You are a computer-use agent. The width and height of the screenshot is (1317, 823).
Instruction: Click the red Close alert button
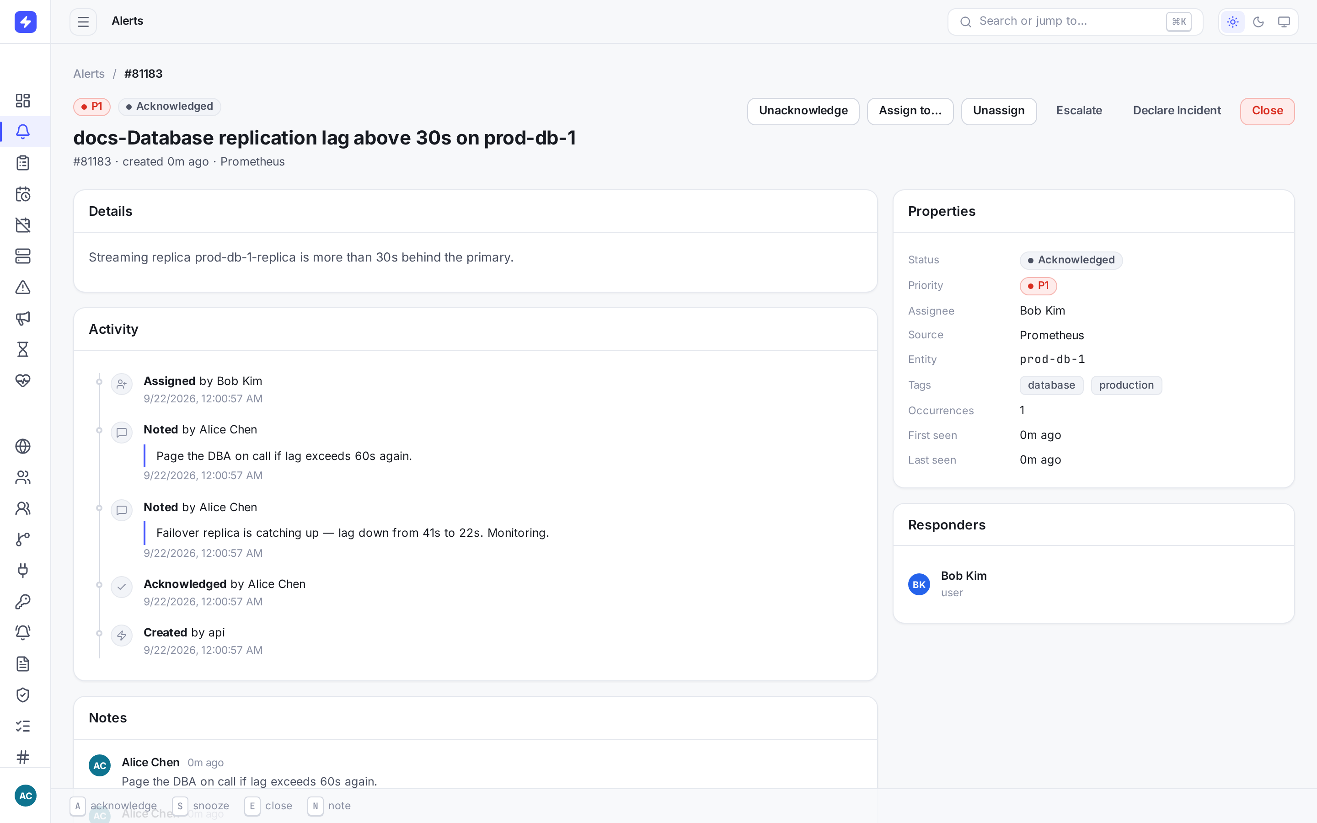1267,111
